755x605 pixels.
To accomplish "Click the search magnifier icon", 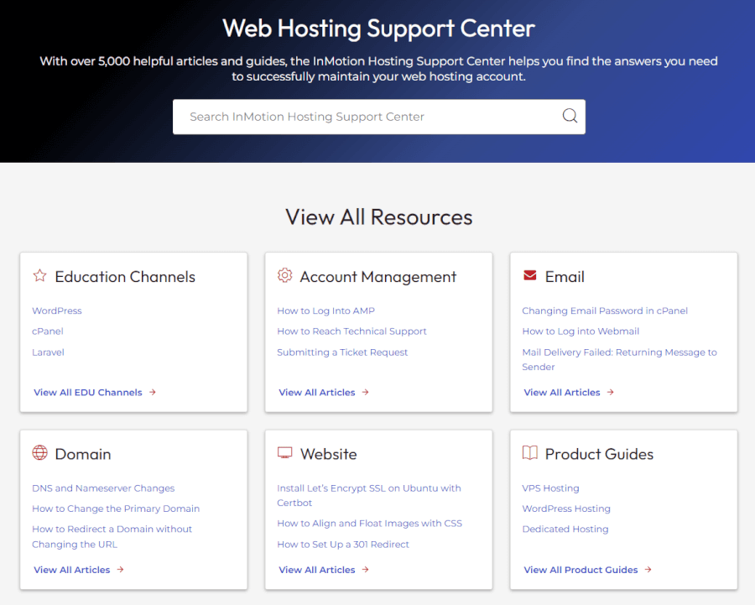I will (x=570, y=116).
